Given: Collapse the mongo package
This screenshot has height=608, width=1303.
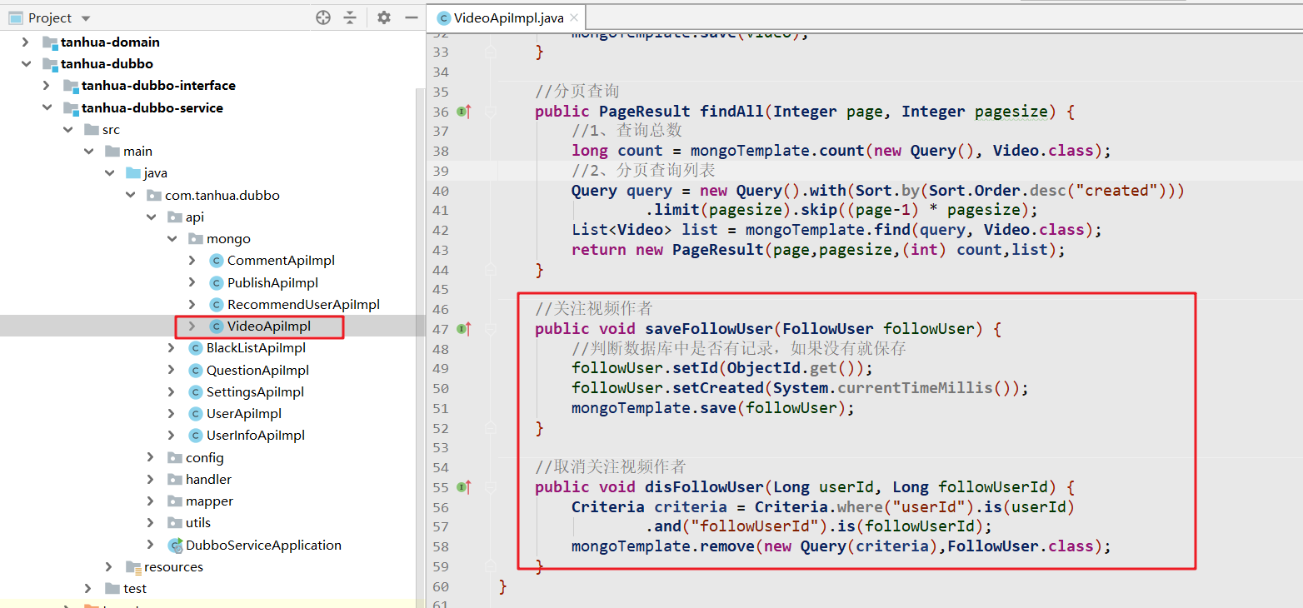Looking at the screenshot, I should 172,238.
